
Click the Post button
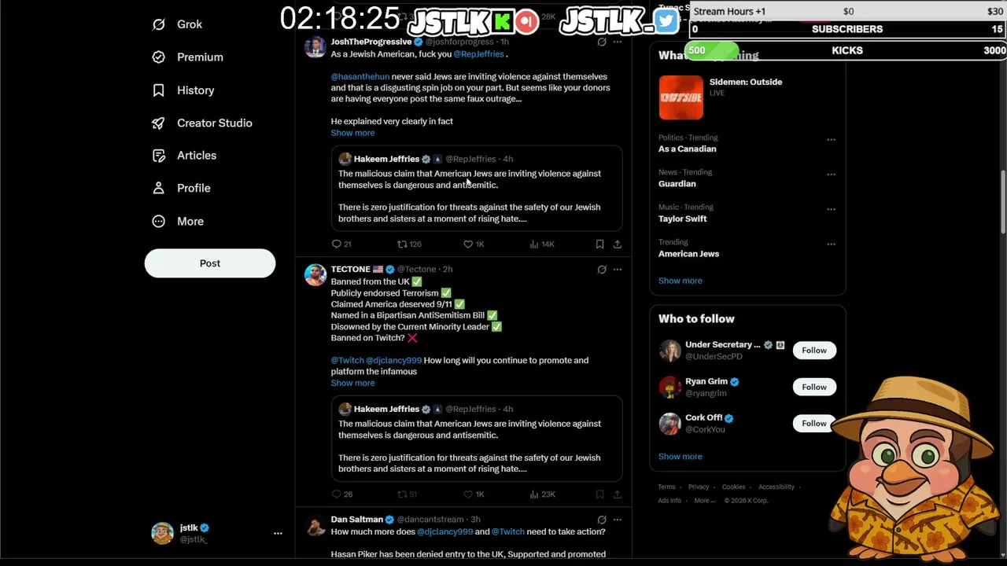click(210, 263)
